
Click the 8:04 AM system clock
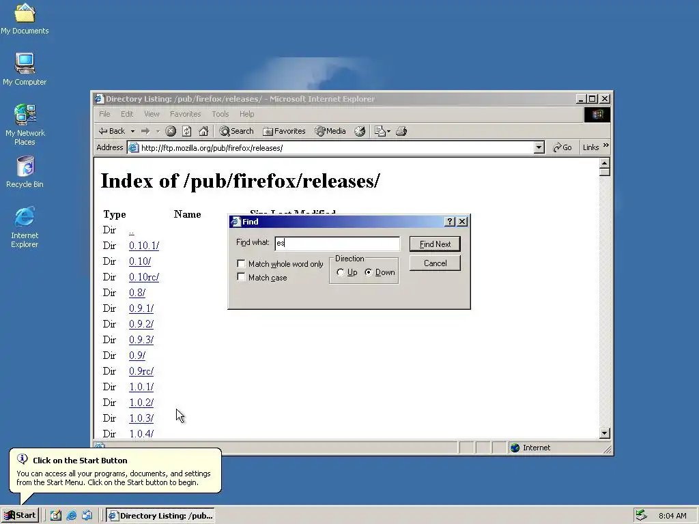[x=672, y=516]
